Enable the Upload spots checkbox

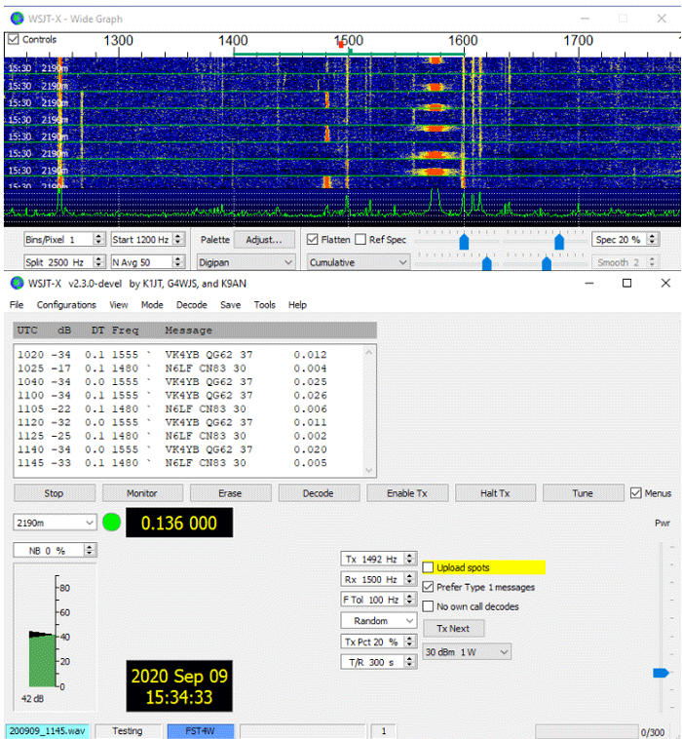428,567
